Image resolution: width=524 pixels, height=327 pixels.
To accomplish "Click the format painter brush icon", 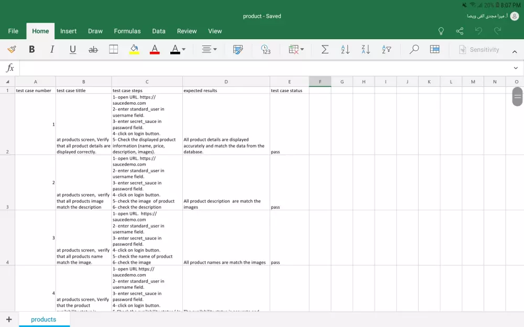I will pos(12,49).
